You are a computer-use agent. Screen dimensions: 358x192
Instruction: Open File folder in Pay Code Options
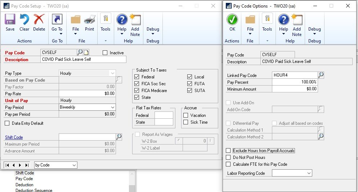click(250, 20)
